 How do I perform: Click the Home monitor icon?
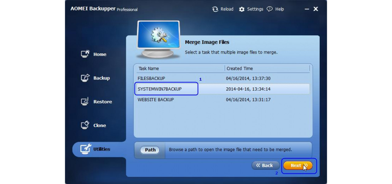coord(85,54)
